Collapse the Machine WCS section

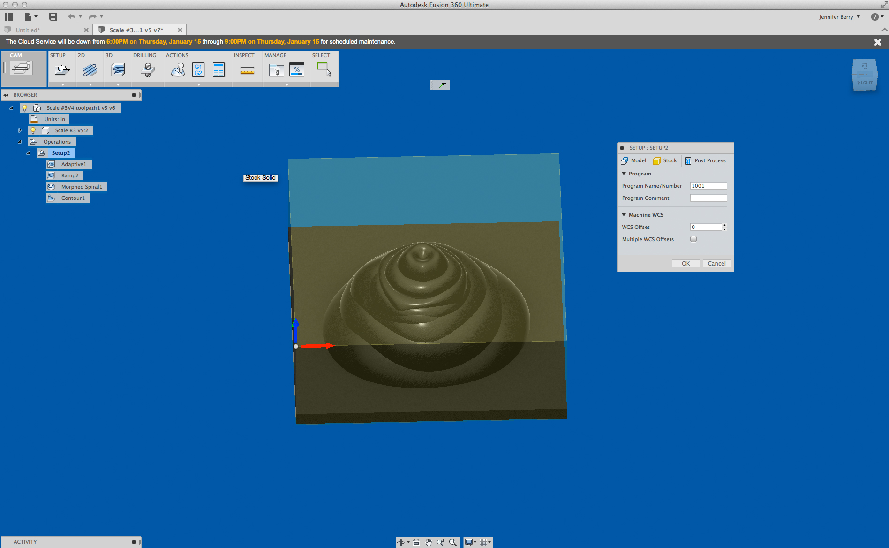point(624,214)
